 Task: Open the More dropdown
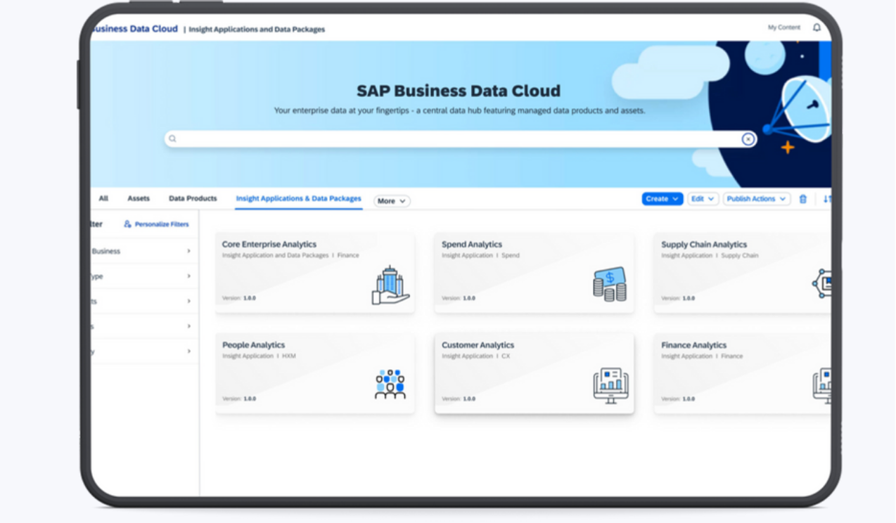pos(392,201)
